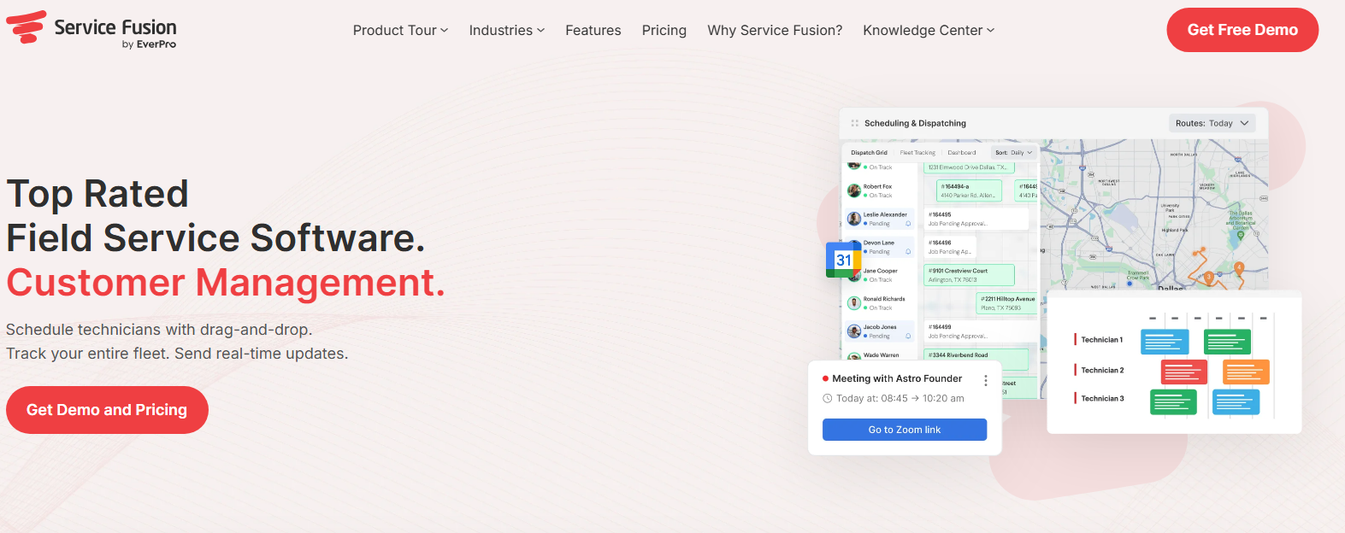This screenshot has height=533, width=1345.
Task: Switch to the Dashboard tab
Action: click(x=962, y=153)
